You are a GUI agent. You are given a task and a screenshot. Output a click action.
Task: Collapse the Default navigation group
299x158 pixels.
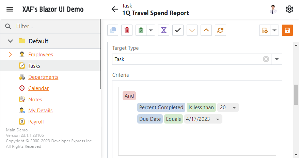[10, 41]
